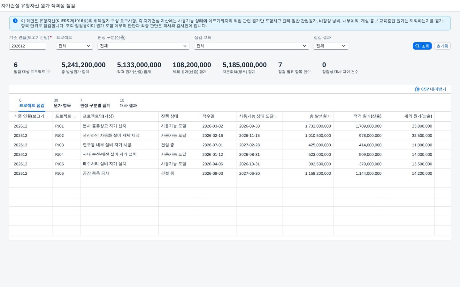Open the 점검 코드 dropdown list
Screen dimensions: 460x287
pos(251,46)
